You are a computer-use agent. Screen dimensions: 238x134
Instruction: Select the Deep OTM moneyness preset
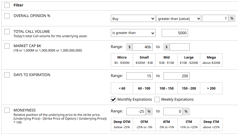pos(122,124)
